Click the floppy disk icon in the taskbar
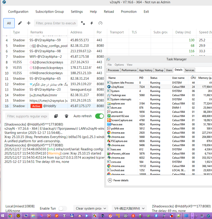 pyautogui.click(x=72, y=216)
